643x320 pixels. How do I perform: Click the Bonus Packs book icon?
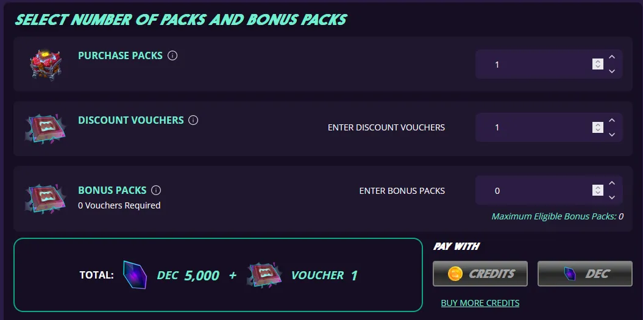[46, 198]
